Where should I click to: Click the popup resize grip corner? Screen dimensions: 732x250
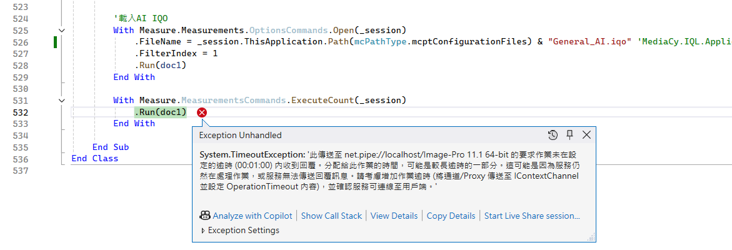coord(591,237)
